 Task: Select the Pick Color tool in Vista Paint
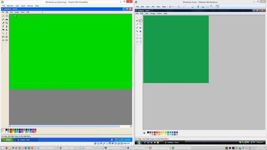click(137, 24)
